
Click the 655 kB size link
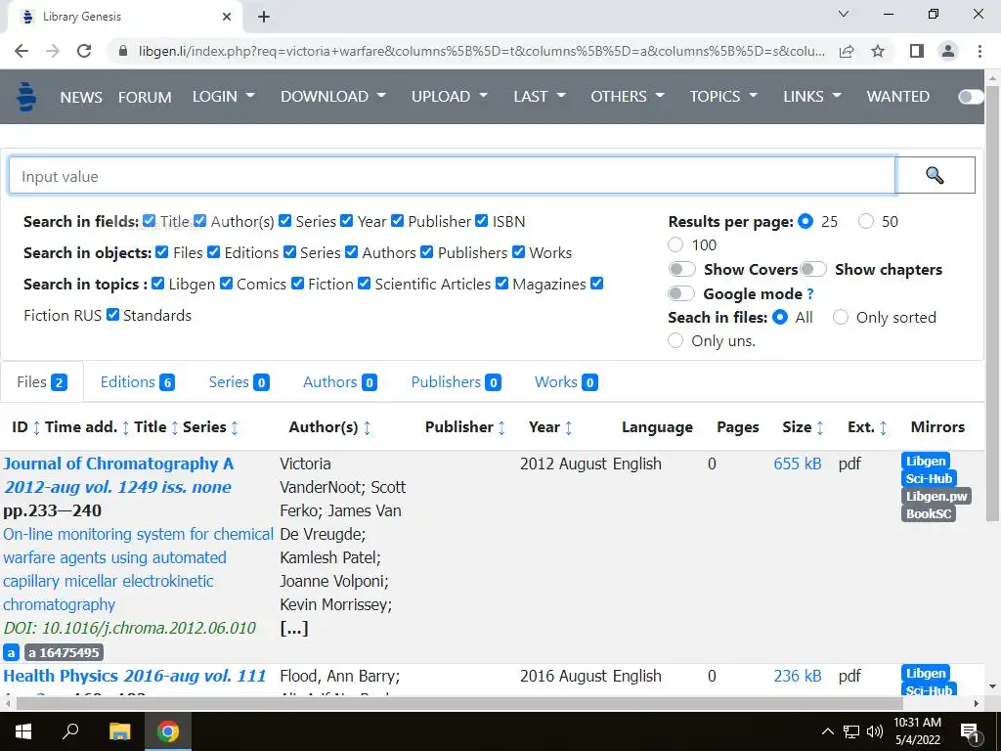(x=798, y=464)
